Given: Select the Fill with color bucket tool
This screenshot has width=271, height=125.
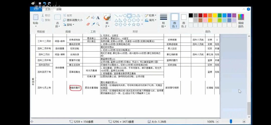Looking at the screenshot, I should [93, 18].
